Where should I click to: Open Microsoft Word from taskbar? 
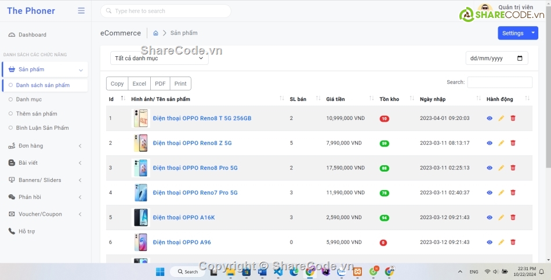pyautogui.click(x=262, y=271)
